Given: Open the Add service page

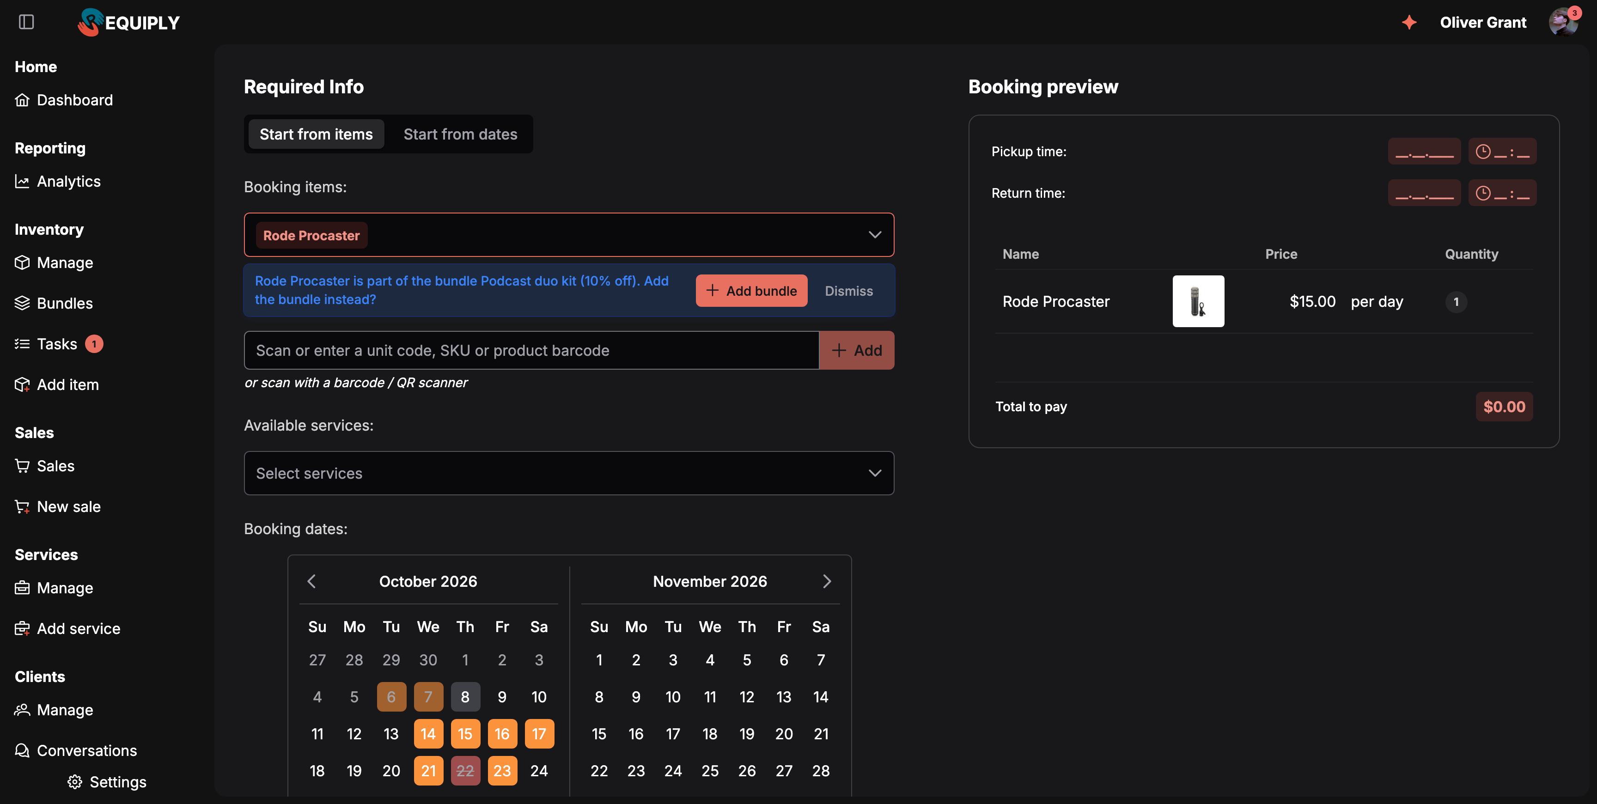Looking at the screenshot, I should click(67, 628).
